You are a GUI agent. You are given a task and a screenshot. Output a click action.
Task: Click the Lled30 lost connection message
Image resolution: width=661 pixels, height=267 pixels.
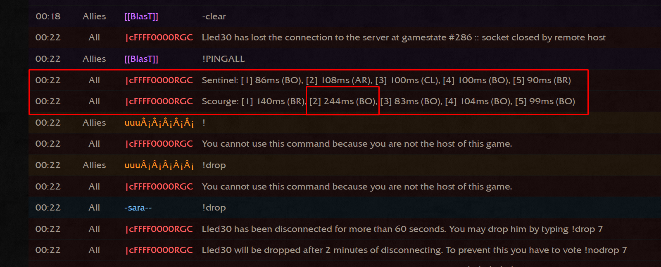[404, 37]
